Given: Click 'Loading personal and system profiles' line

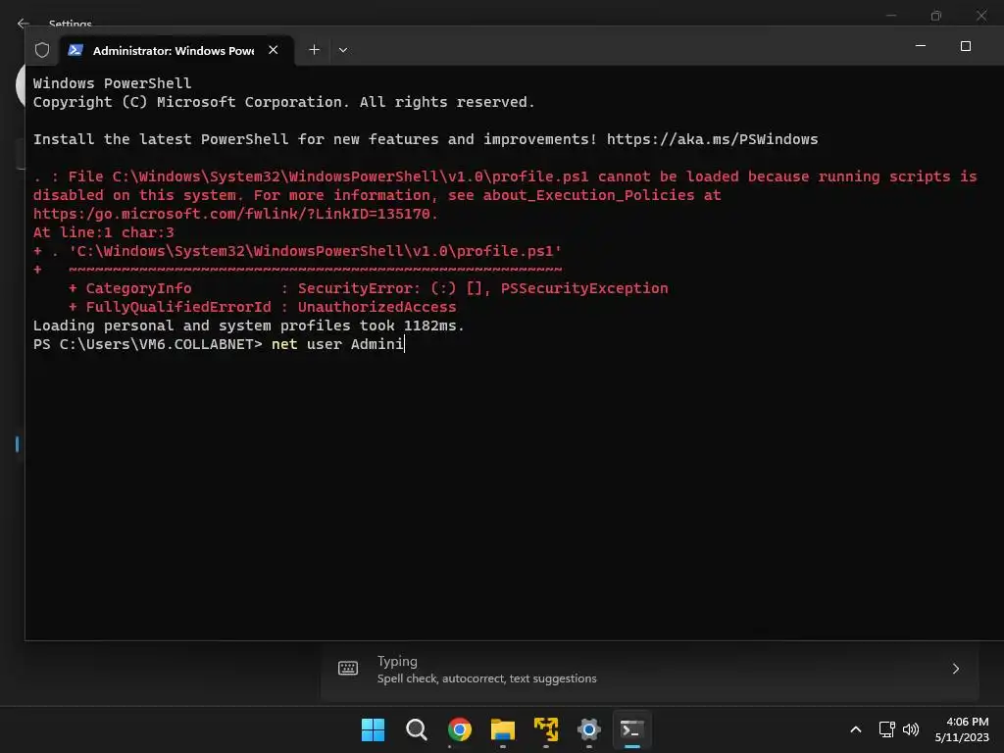Looking at the screenshot, I should coord(248,326).
